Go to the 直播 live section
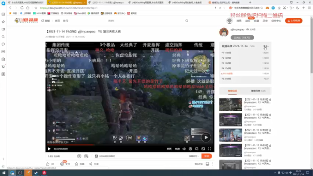The width and height of the screenshot is (313, 176). pyautogui.click(x=45, y=21)
